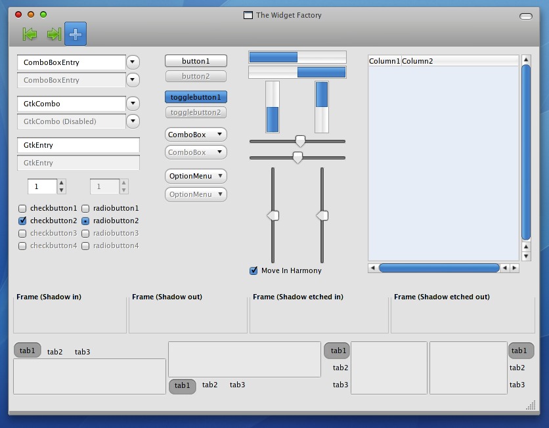Image resolution: width=549 pixels, height=428 pixels.
Task: Click the green go-to-first arrow toolbar icon
Action: pyautogui.click(x=30, y=34)
